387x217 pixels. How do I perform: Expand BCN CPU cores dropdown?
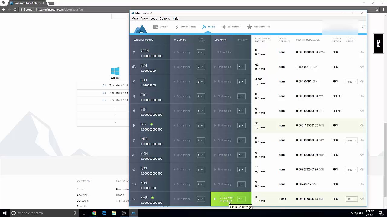coord(201,67)
